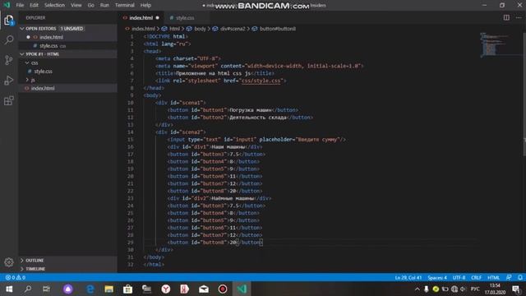Select index.html under Open Editors

pyautogui.click(x=51, y=37)
